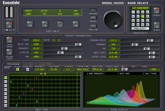
Task: Click the voice pan Left/Right slider handle
Action: point(125,69)
